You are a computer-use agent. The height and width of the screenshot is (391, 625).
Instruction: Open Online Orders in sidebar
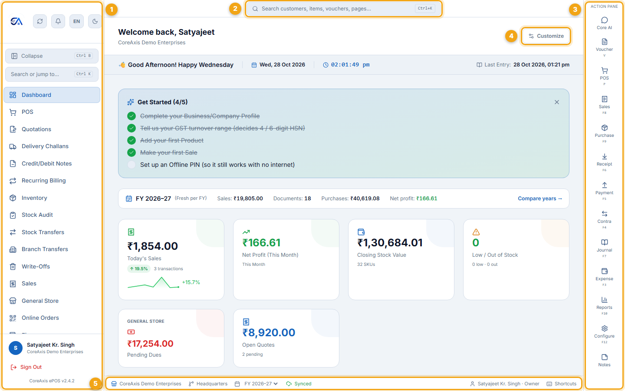tap(52, 318)
